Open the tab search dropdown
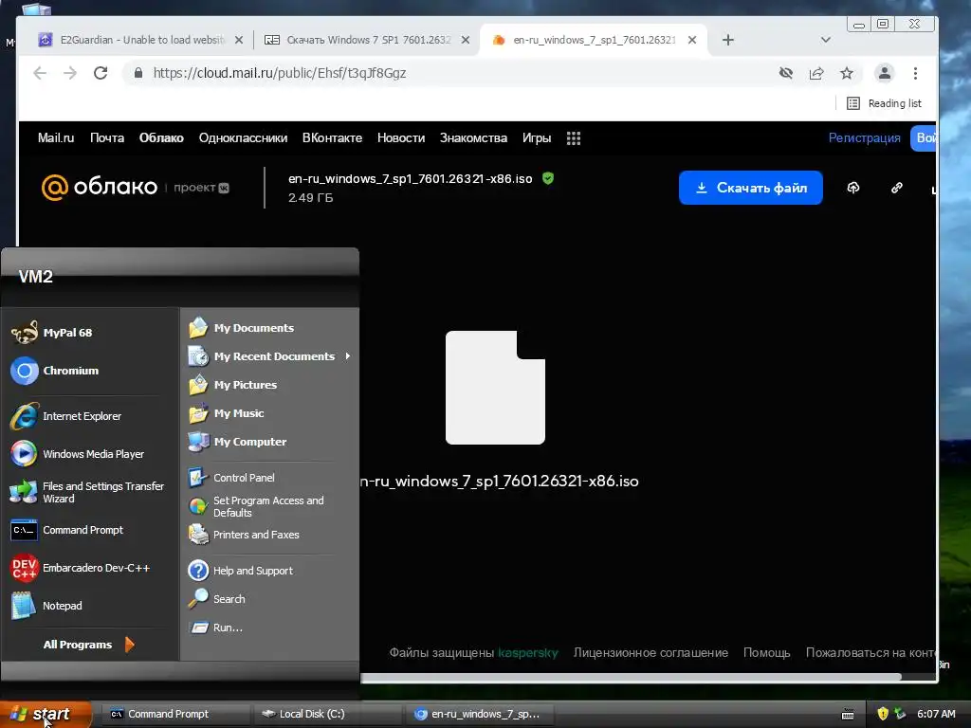 pos(826,40)
